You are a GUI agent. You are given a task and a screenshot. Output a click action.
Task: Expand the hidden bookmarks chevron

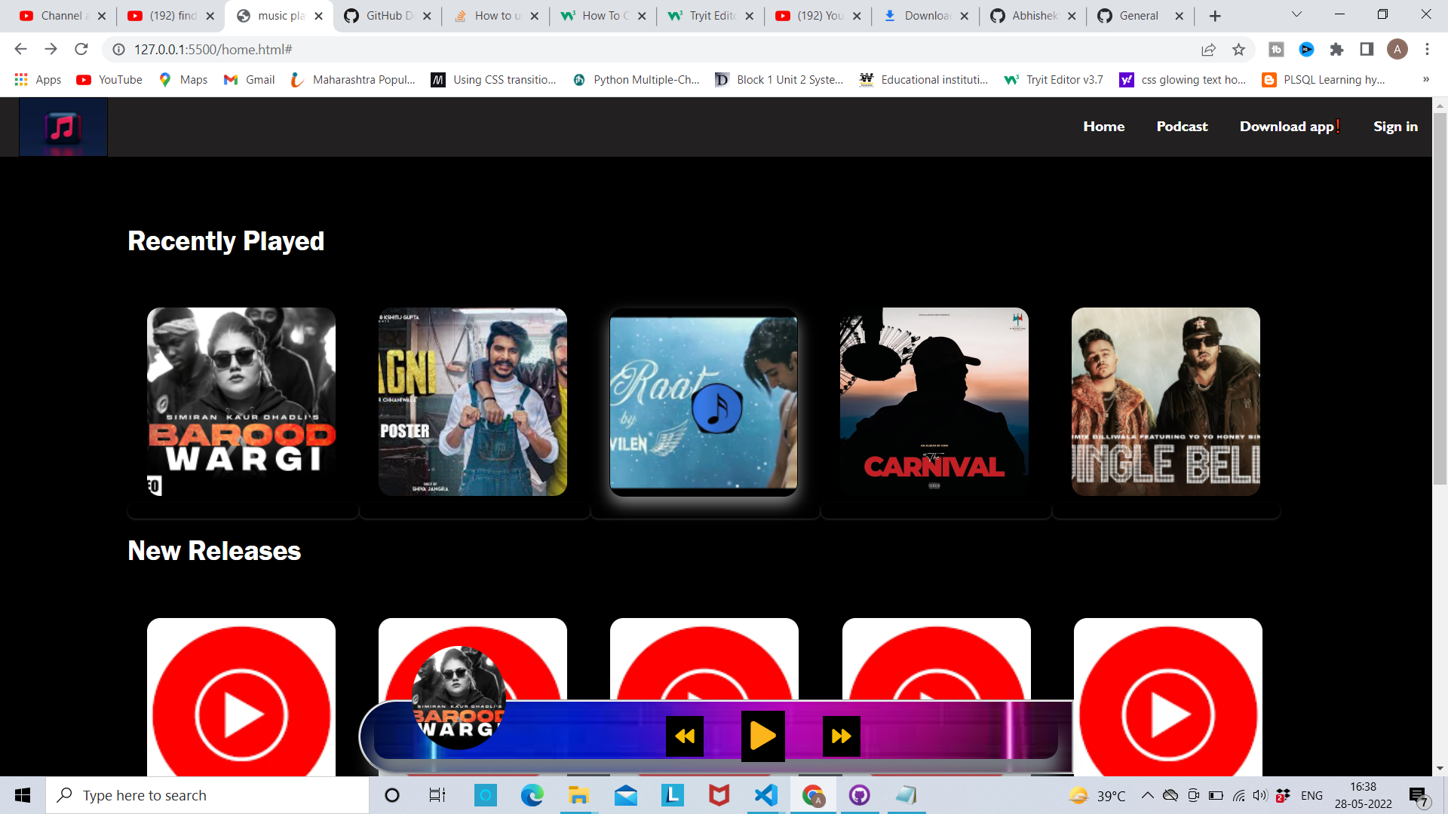pos(1426,79)
